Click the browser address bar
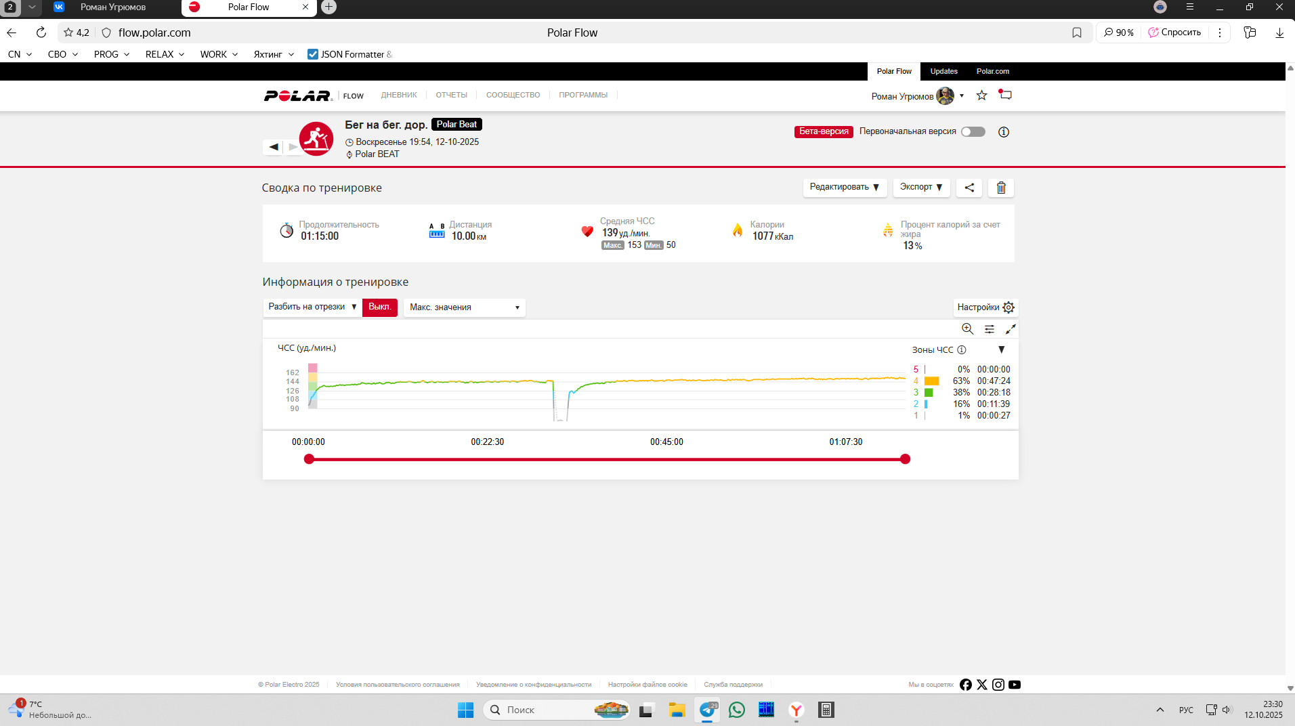1295x726 pixels. (572, 33)
